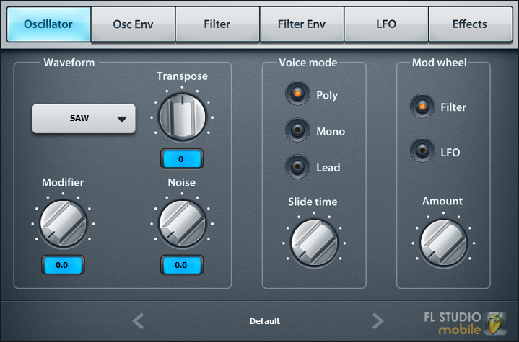Assign mod wheel to LFO
This screenshot has height=342, width=519.
tap(422, 152)
